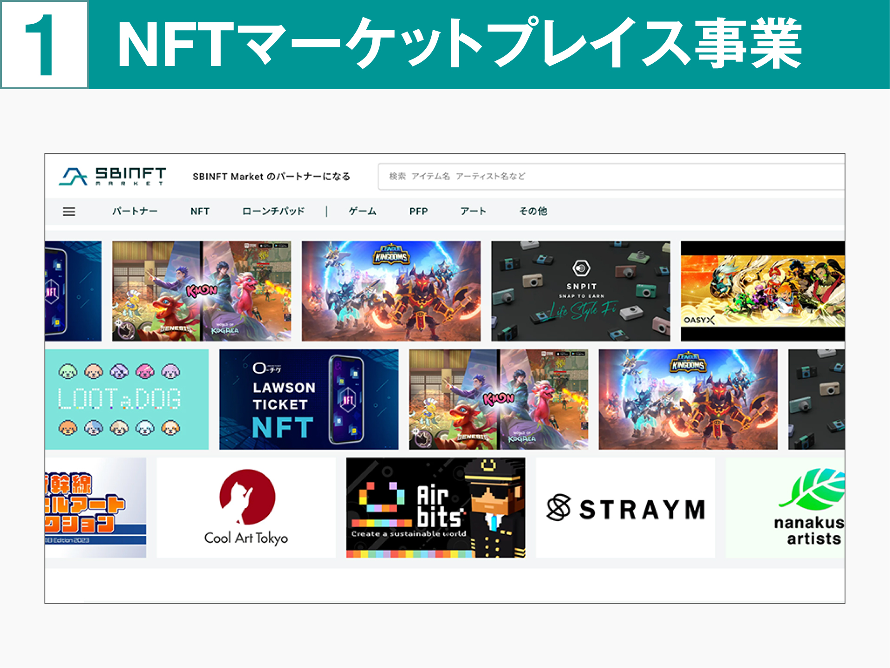The width and height of the screenshot is (890, 668).
Task: Open the Lawson Ticket NFT banner
Action: [x=309, y=399]
